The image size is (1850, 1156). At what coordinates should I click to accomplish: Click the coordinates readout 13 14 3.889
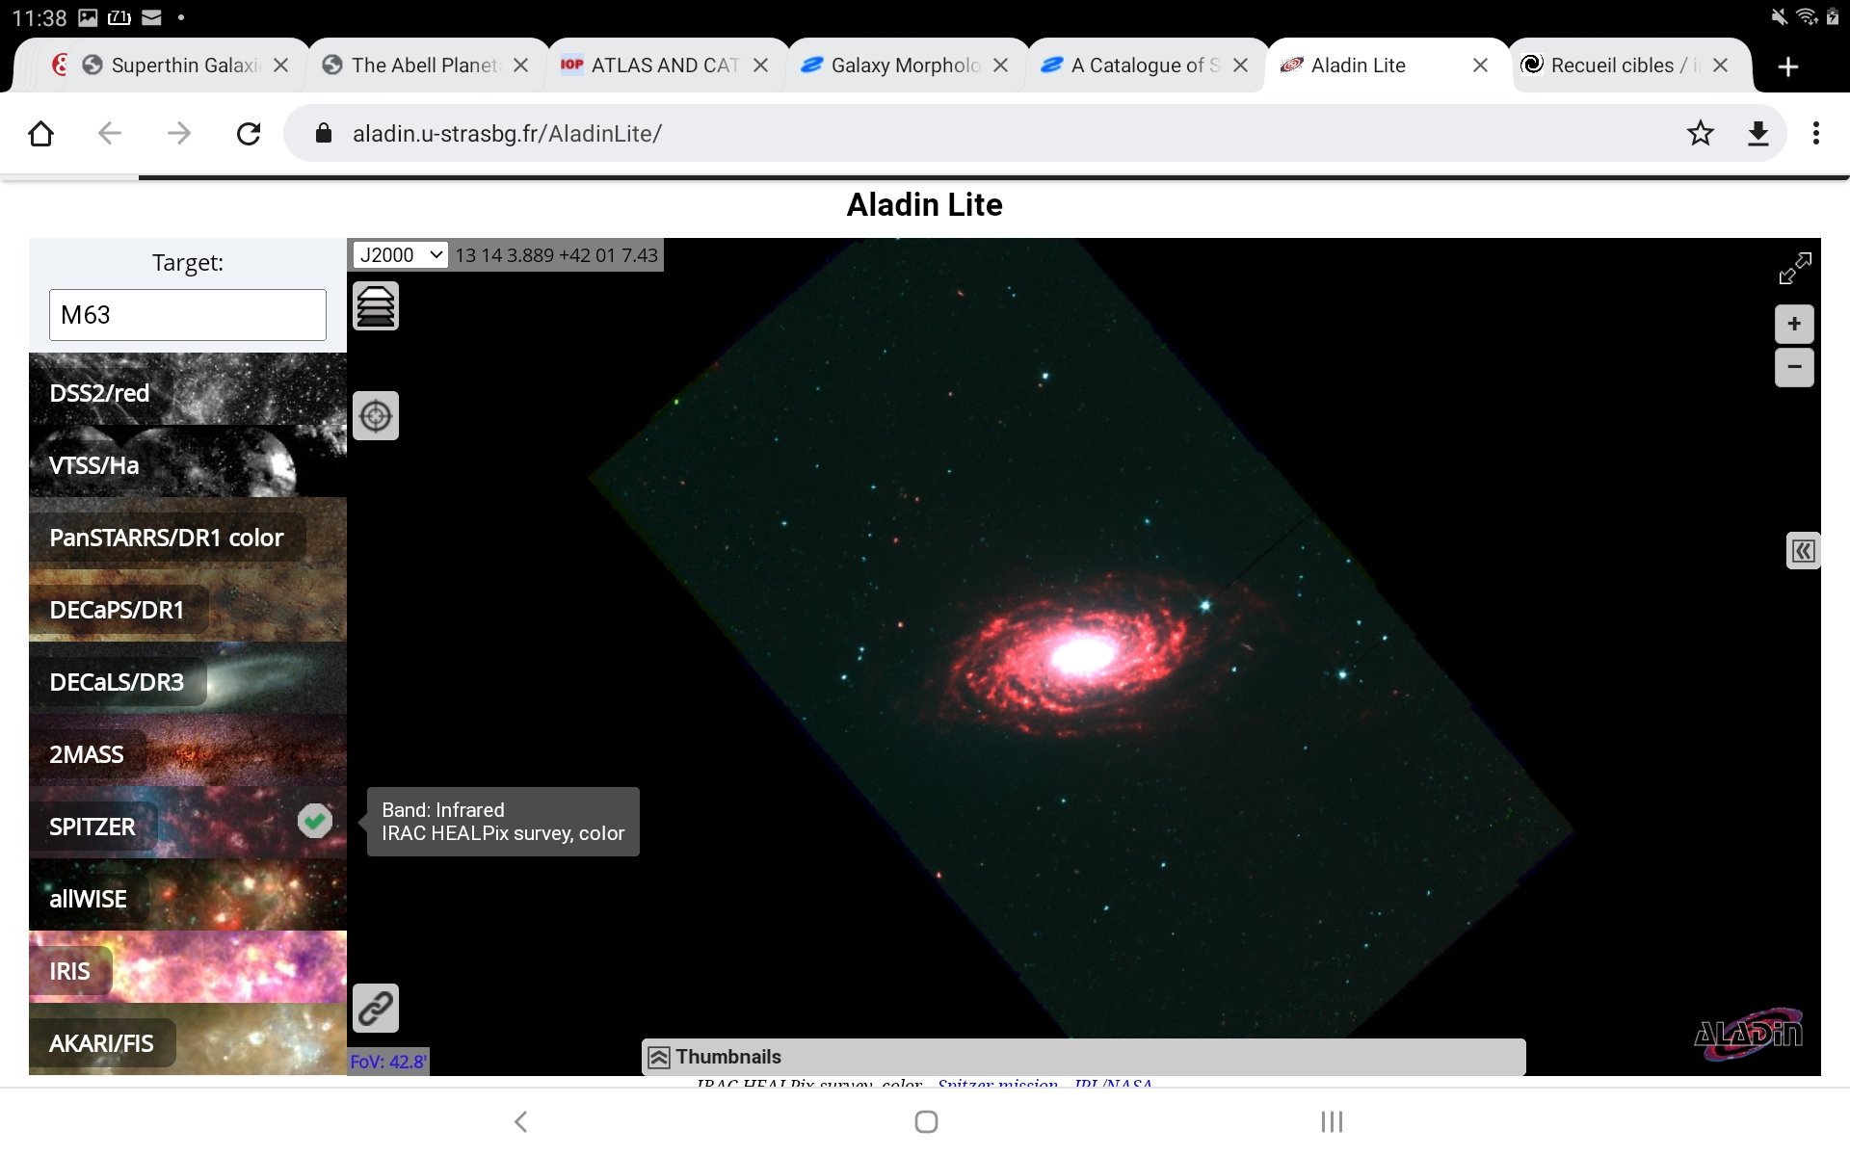[x=557, y=255]
